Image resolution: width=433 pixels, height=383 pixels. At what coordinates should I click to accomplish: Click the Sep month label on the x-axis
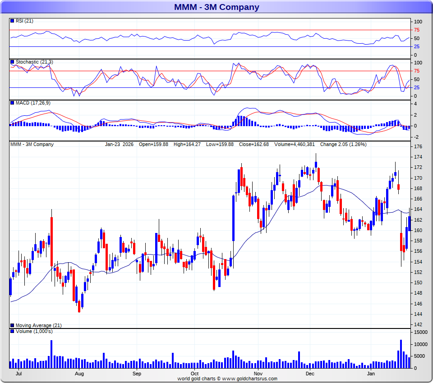137,374
